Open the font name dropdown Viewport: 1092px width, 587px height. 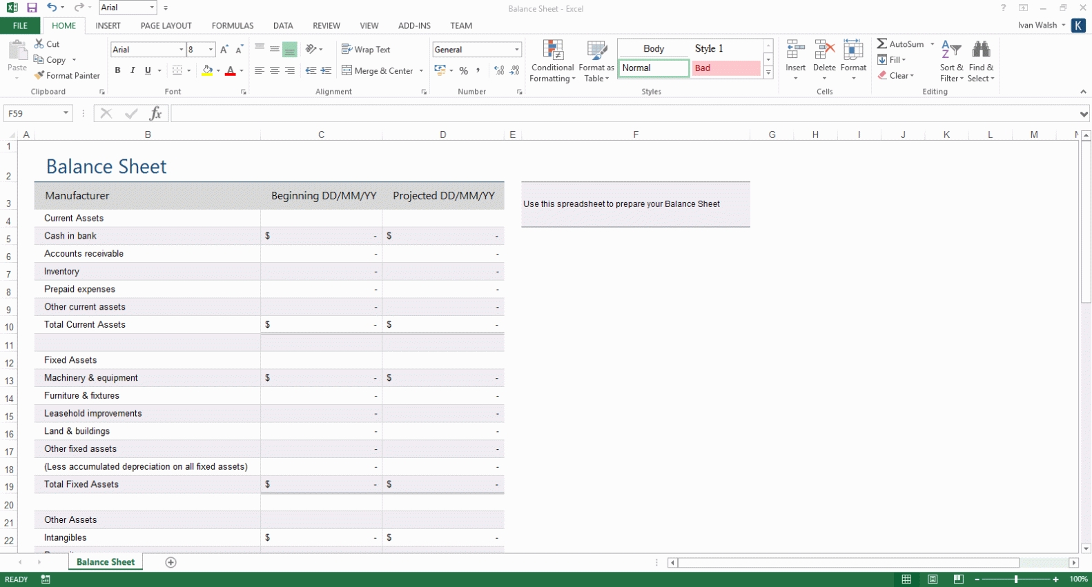(182, 50)
